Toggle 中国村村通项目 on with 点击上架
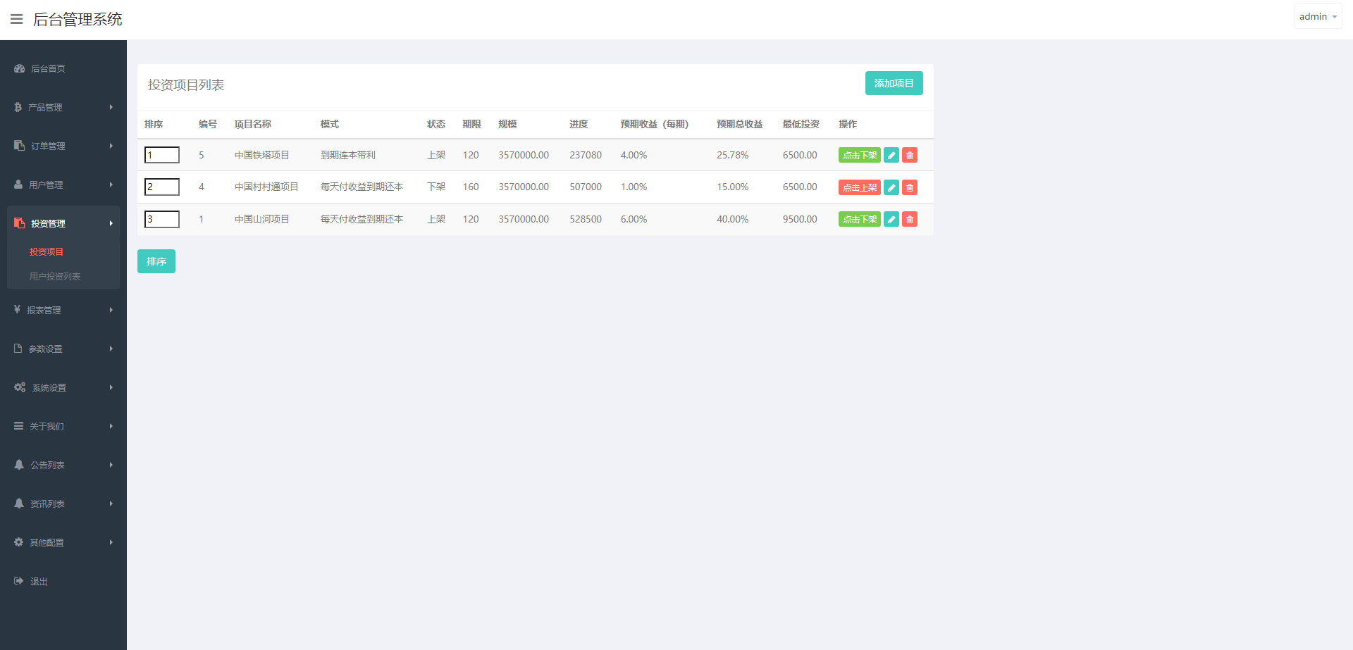Viewport: 1353px width, 650px height. pyautogui.click(x=859, y=187)
